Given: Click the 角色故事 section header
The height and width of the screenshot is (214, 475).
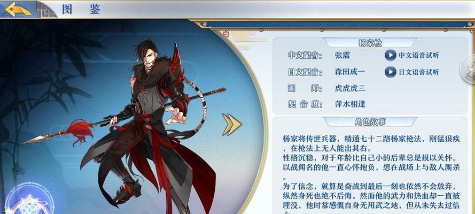Looking at the screenshot, I should point(370,122).
